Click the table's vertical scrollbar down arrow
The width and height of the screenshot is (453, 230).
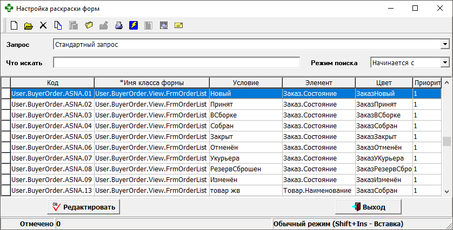(x=447, y=191)
